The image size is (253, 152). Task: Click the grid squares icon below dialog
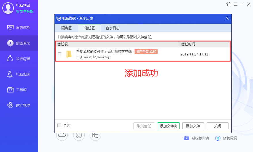[x=95, y=135]
